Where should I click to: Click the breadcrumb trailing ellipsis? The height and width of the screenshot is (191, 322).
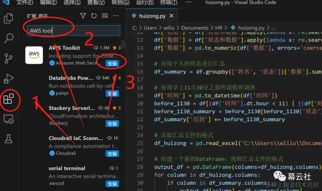click(x=273, y=28)
